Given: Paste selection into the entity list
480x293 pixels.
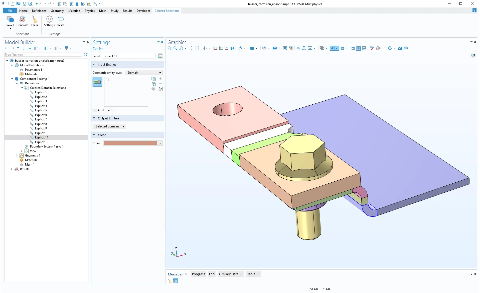Looking at the screenshot, I should 153,84.
